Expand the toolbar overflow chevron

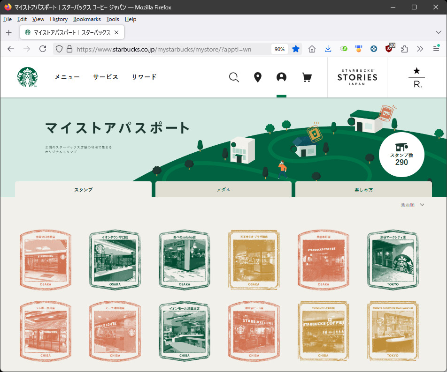420,49
